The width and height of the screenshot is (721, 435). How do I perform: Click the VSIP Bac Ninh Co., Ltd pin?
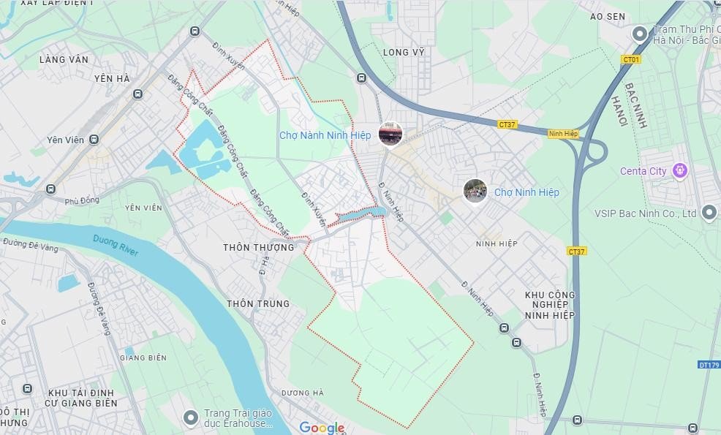[709, 213]
